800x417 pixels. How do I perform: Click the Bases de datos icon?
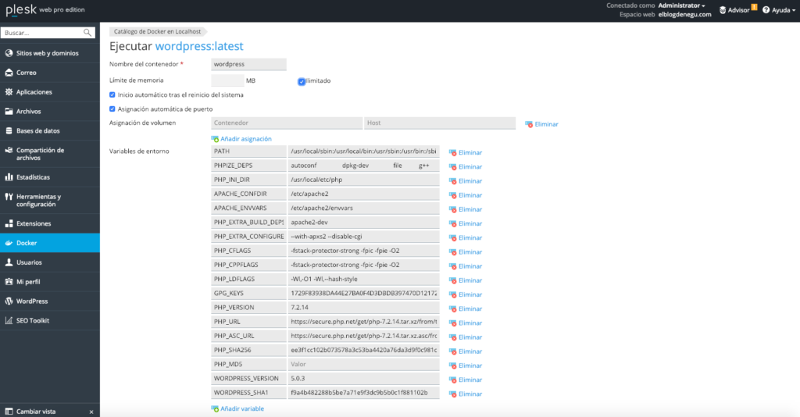point(9,130)
